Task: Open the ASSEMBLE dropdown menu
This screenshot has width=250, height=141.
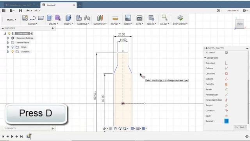Action: tap(83, 24)
